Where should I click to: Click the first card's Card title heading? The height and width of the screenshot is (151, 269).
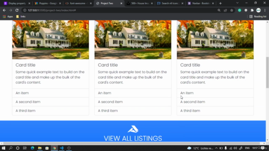pos(25,65)
